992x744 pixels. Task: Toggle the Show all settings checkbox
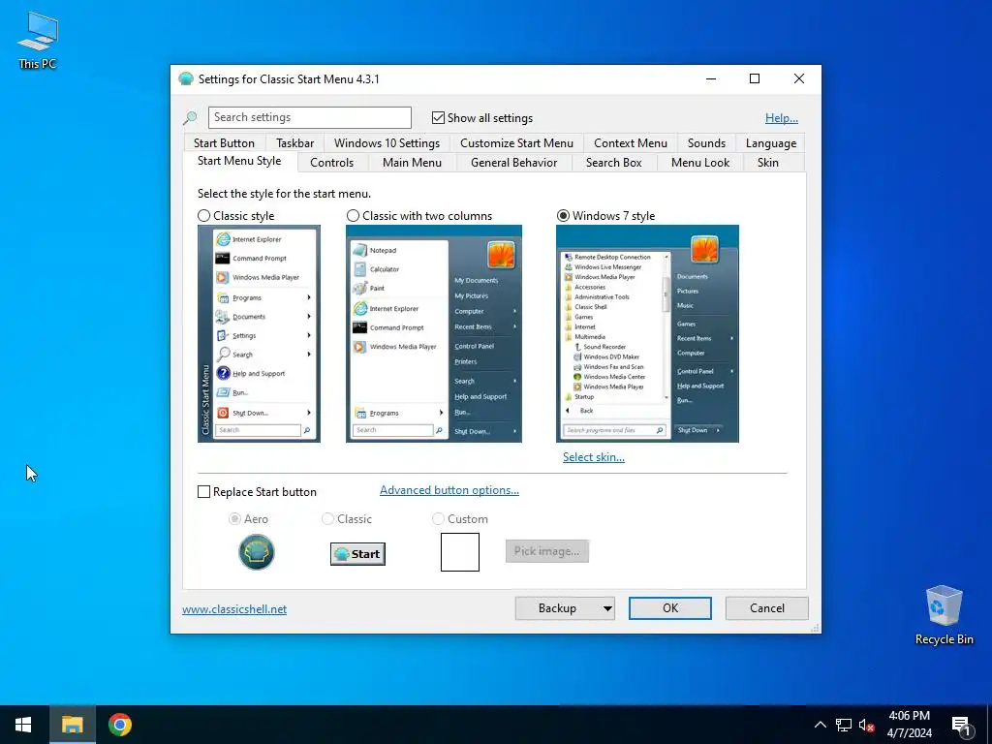click(438, 117)
